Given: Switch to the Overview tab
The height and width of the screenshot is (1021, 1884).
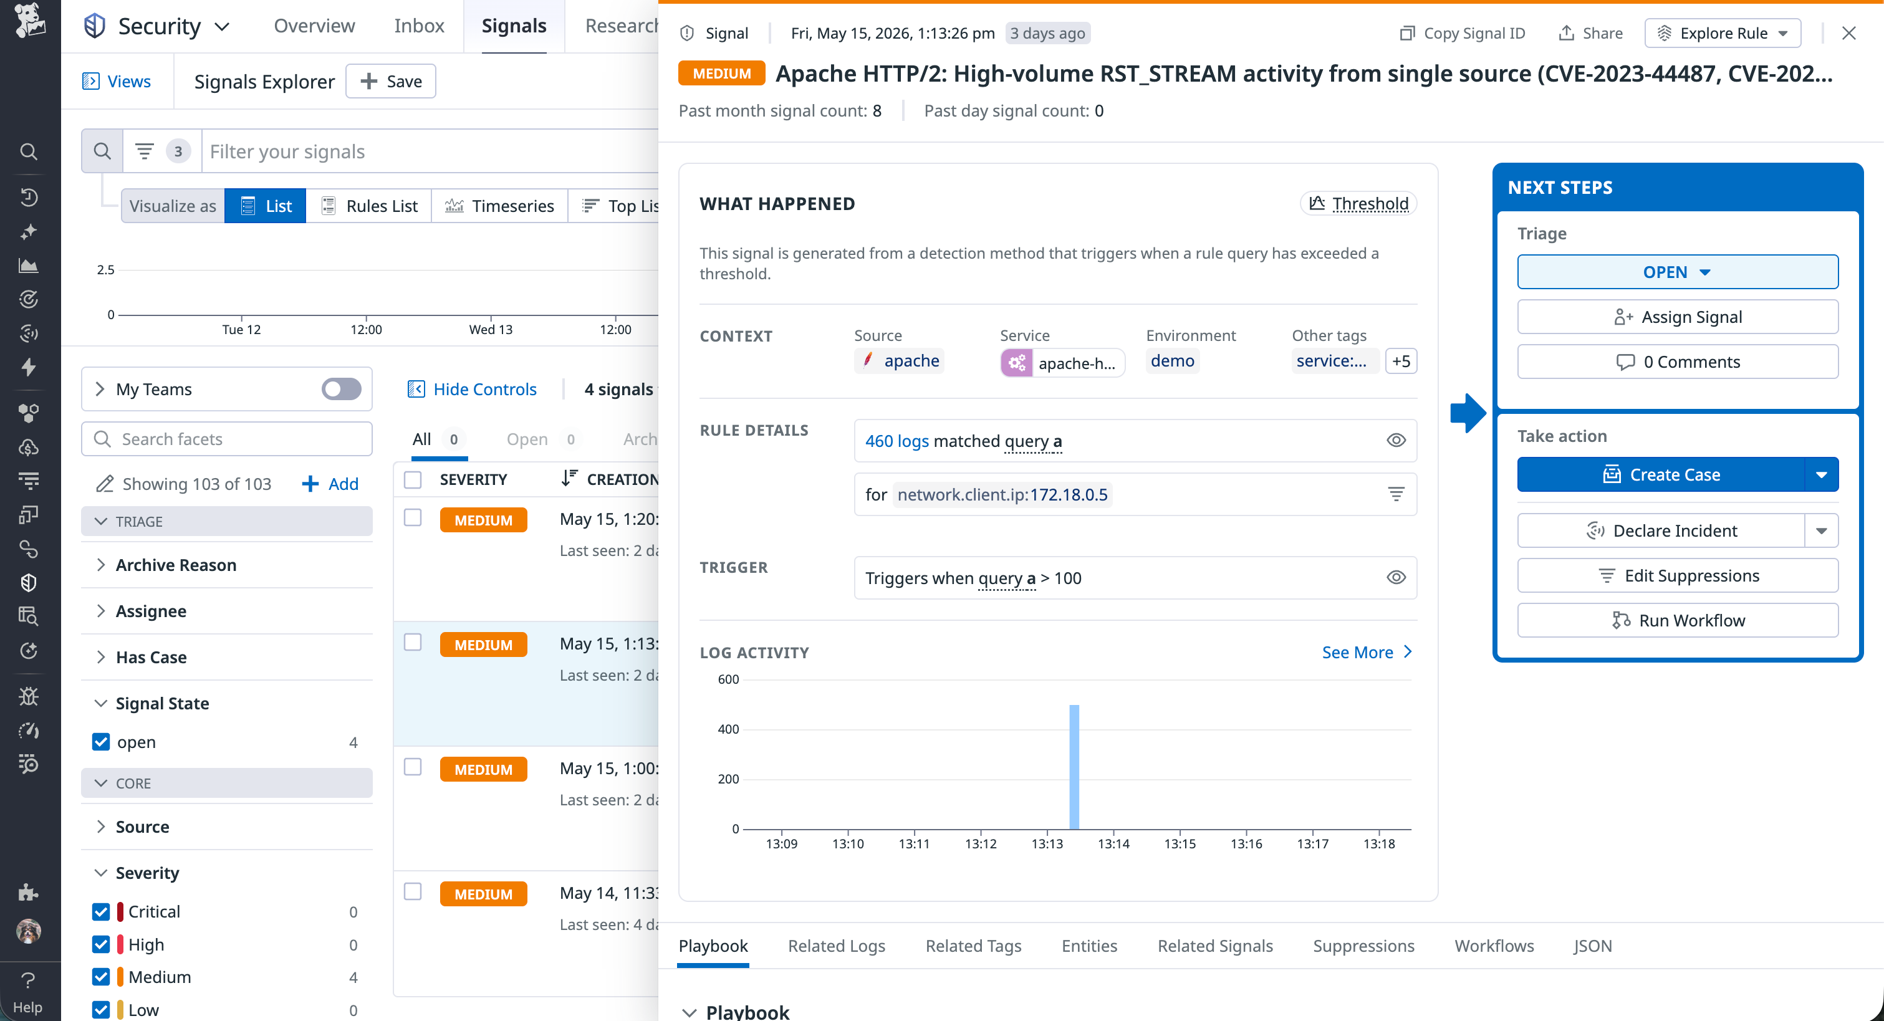Looking at the screenshot, I should tap(314, 26).
